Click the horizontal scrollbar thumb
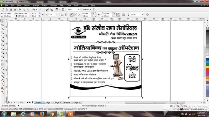The width and height of the screenshot is (209, 117). 155,102
